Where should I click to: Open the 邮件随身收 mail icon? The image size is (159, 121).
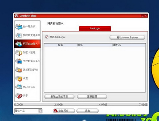(19, 27)
